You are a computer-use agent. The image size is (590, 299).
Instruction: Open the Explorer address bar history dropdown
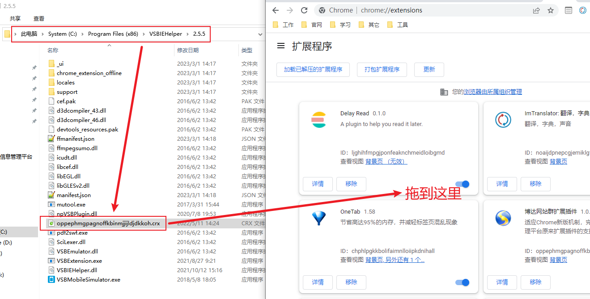pyautogui.click(x=260, y=34)
